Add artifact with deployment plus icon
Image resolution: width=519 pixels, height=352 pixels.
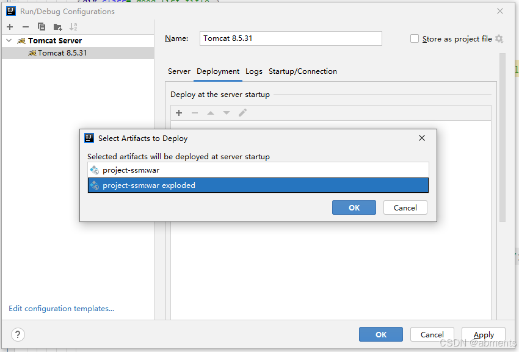[x=179, y=113]
